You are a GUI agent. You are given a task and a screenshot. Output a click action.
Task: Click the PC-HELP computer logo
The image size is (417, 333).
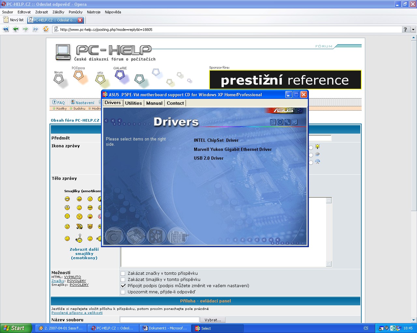pos(63,52)
